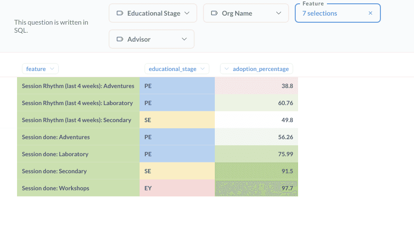Expand the Advisor dropdown arrow
Viewport: 414px width, 231px height.
(185, 39)
